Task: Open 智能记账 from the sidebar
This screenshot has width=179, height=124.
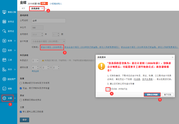Action: [4, 12]
